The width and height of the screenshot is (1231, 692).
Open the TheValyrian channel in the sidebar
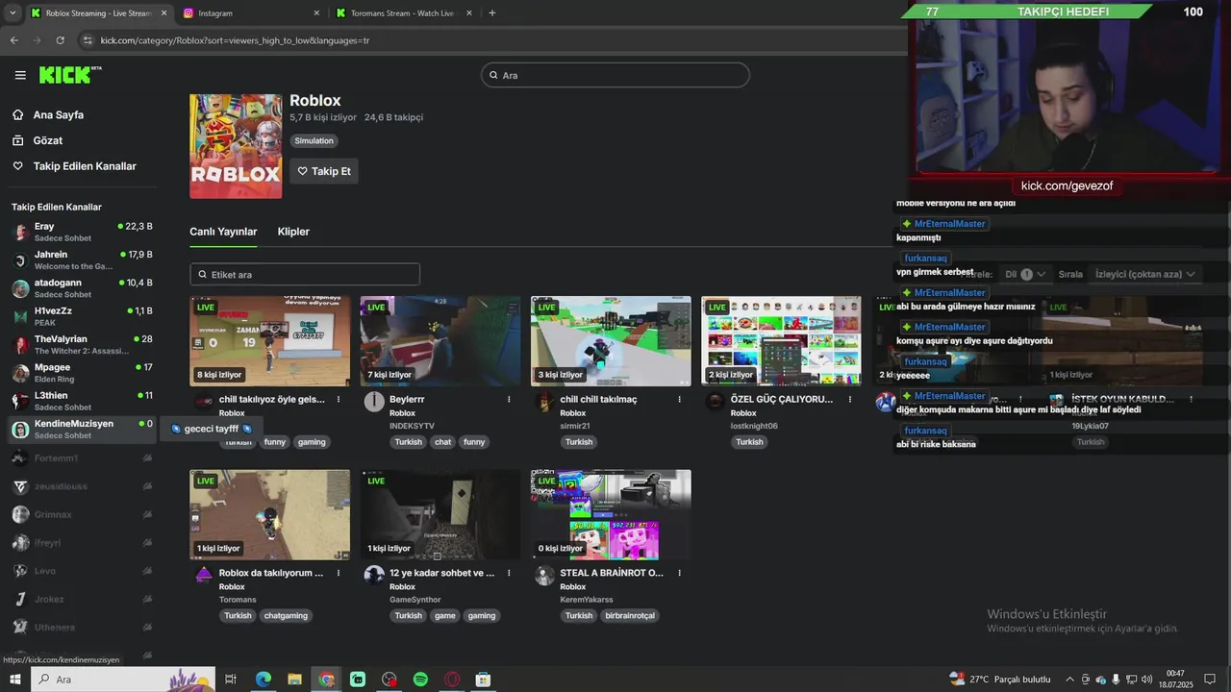tap(82, 344)
